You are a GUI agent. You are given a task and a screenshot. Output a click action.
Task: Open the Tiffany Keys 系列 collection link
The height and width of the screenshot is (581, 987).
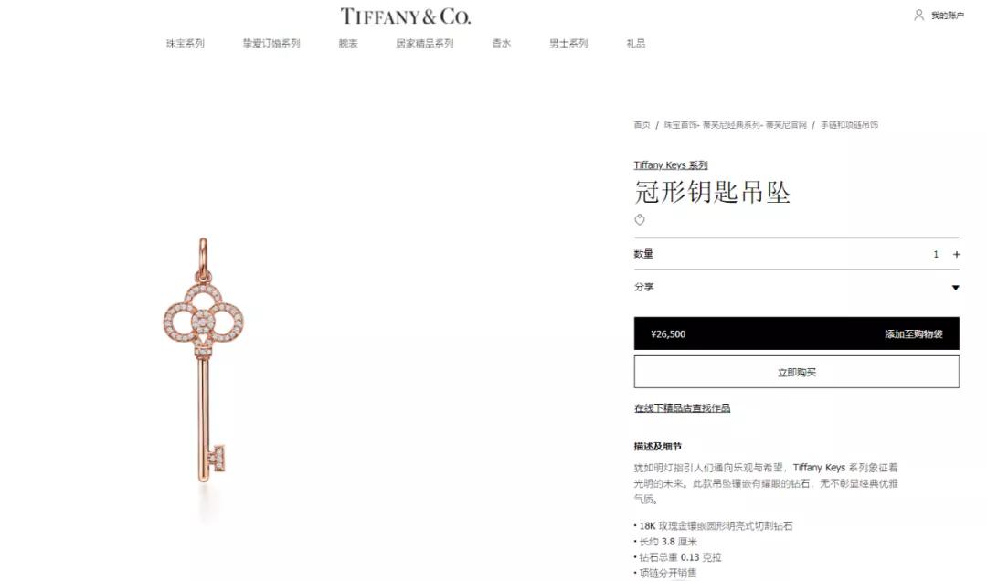pos(671,165)
